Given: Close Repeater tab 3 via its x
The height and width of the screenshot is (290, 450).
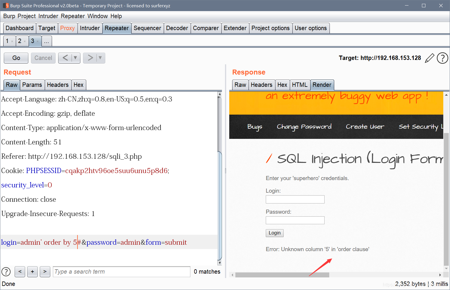Looking at the screenshot, I should point(37,42).
